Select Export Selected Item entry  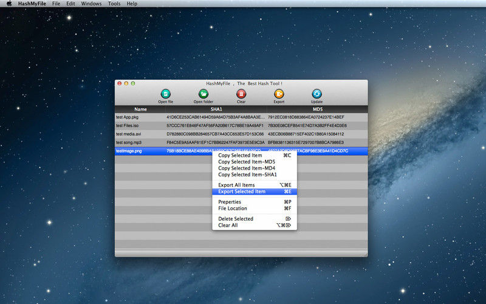tap(255, 192)
